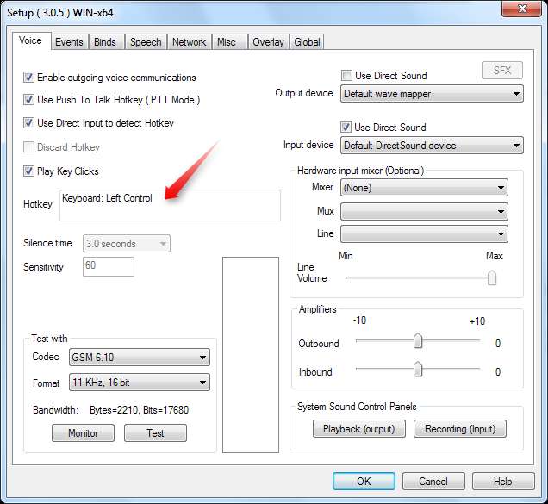Open the Output device dropdown
The image size is (548, 504).
[x=432, y=94]
